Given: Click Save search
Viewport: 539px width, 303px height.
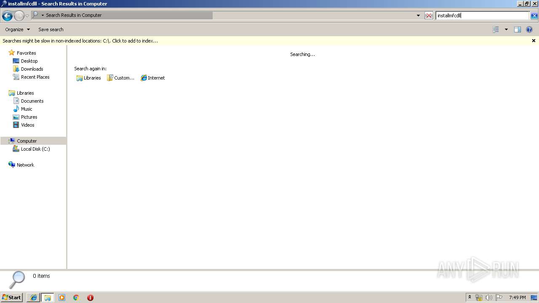Looking at the screenshot, I should point(51,29).
